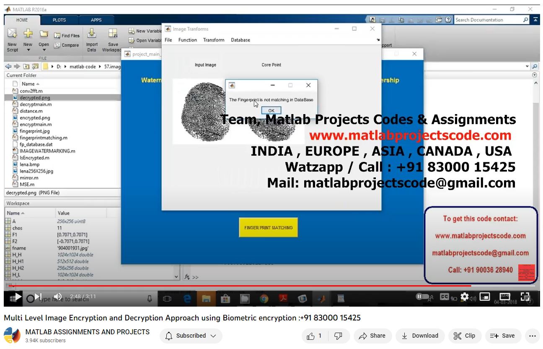Open the more actions three-dot menu
The width and height of the screenshot is (543, 349).
point(533,336)
